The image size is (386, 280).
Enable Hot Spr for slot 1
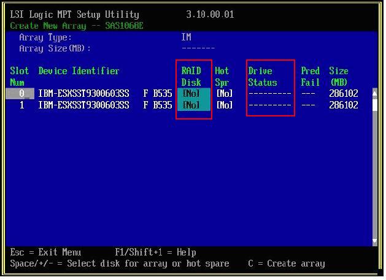click(224, 105)
